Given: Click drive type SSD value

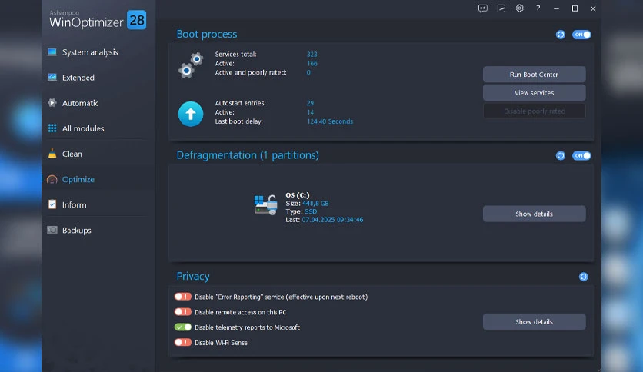Looking at the screenshot, I should [311, 211].
